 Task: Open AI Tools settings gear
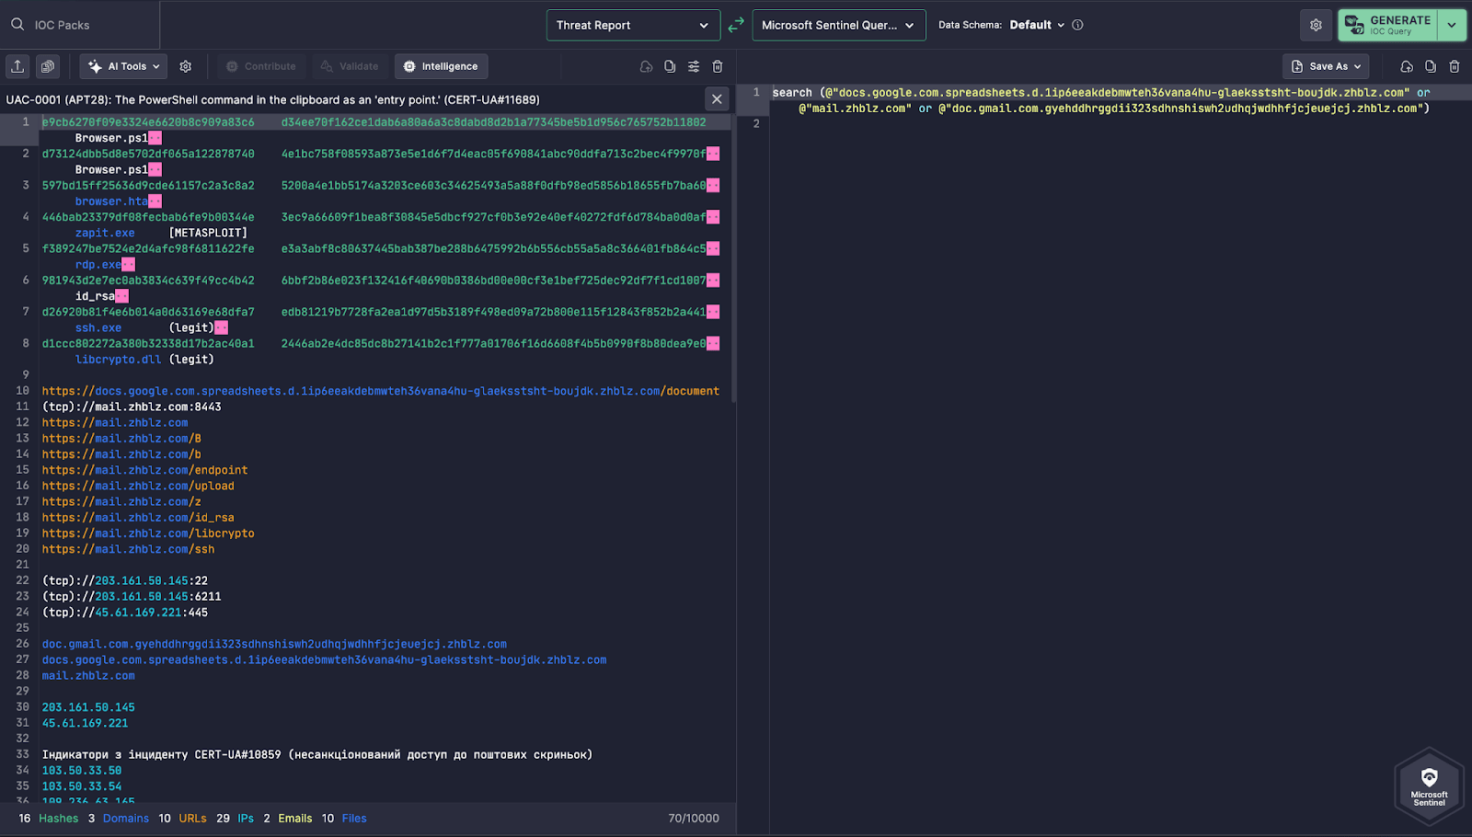[186, 66]
